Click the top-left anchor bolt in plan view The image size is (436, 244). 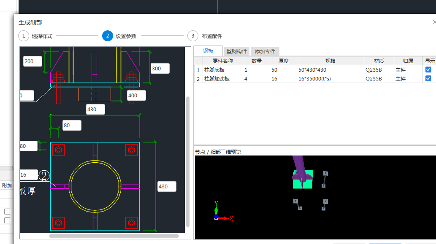(58, 150)
